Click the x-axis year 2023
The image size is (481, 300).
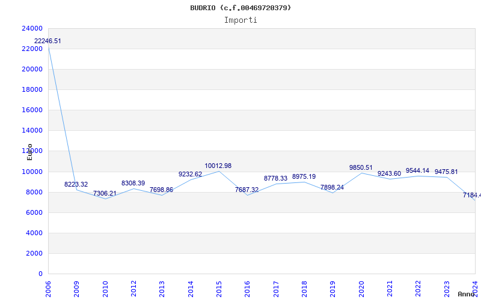coord(447,289)
